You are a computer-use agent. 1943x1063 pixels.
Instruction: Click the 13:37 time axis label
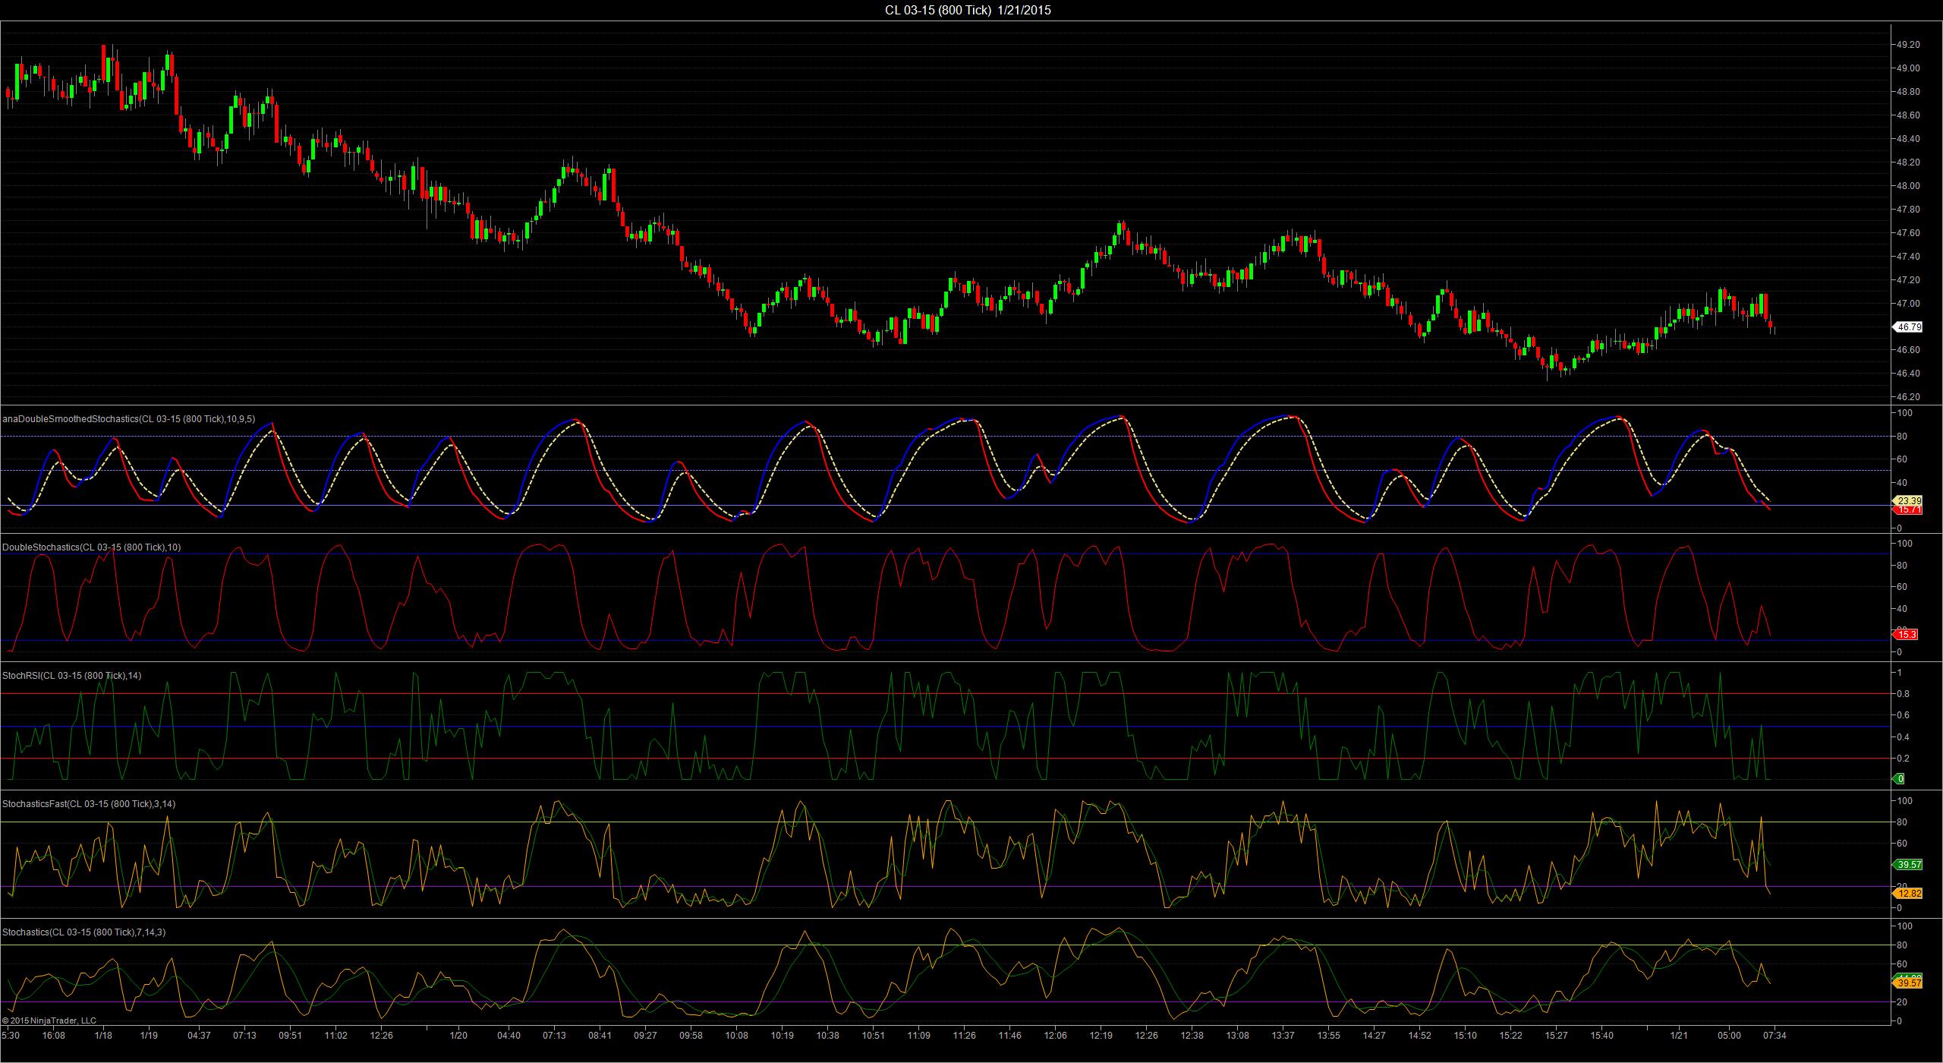1283,1035
